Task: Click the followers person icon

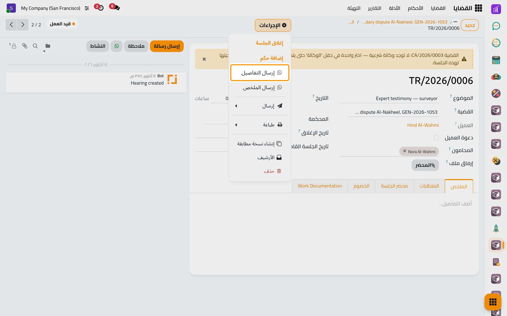Action: tap(13, 46)
